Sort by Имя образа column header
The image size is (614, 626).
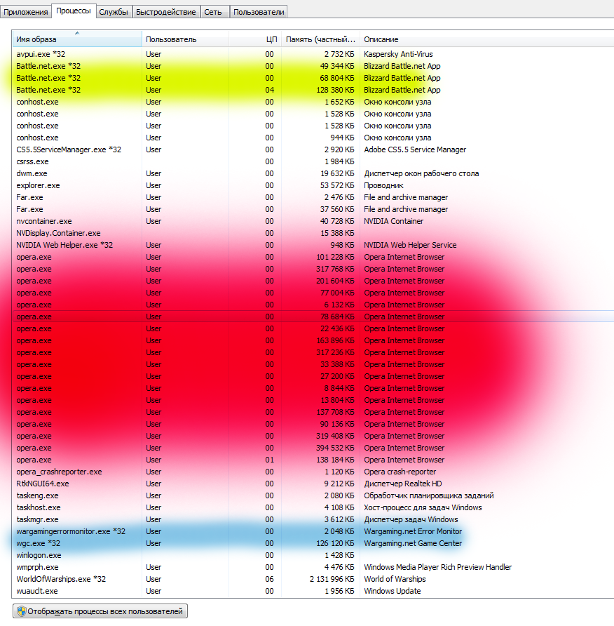77,39
